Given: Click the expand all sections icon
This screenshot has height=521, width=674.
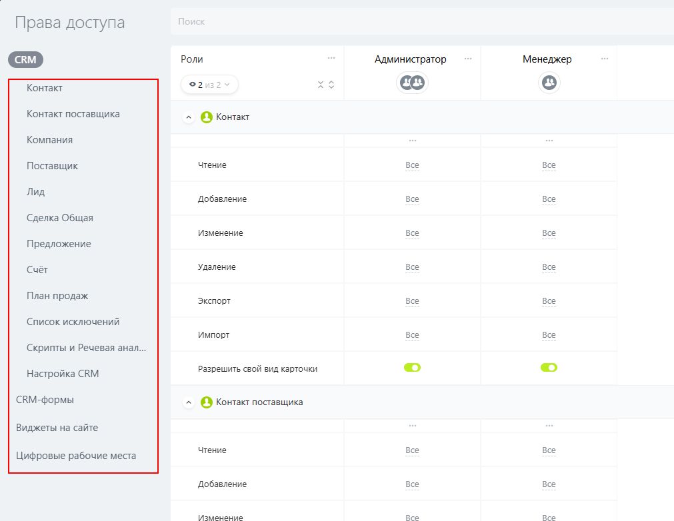Looking at the screenshot, I should (x=331, y=85).
